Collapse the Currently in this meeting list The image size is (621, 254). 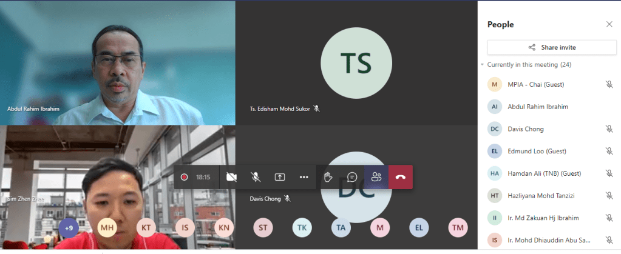click(482, 64)
